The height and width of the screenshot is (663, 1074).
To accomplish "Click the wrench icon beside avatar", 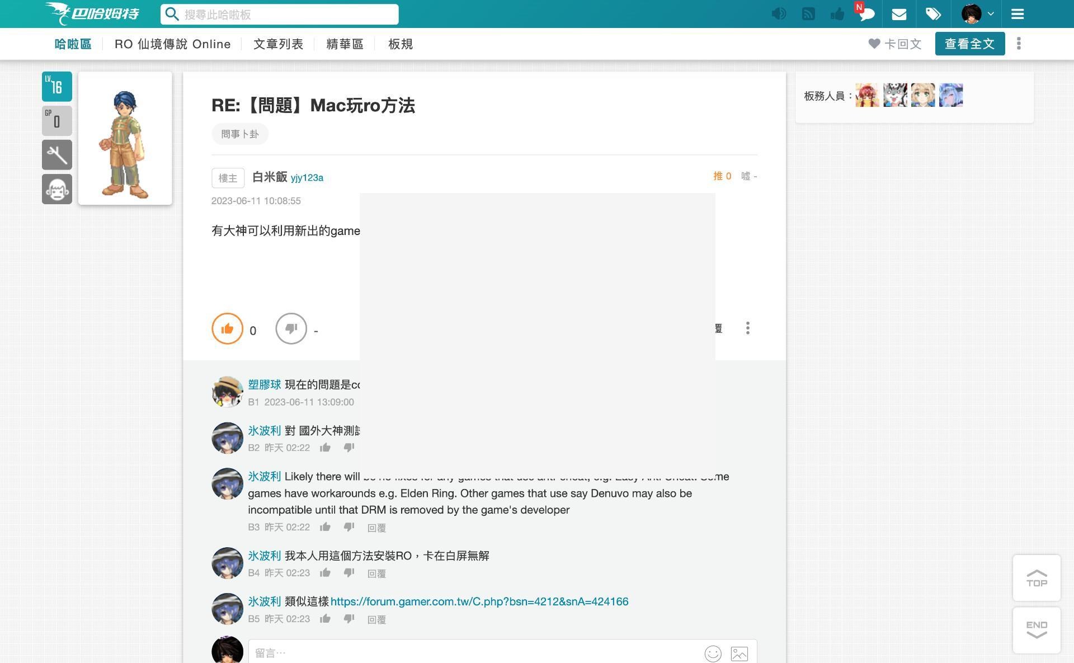I will pos(57,155).
